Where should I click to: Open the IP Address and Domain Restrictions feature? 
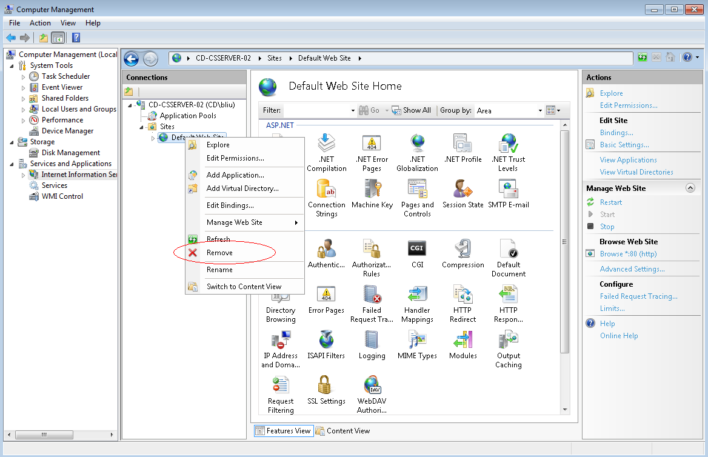pos(281,350)
